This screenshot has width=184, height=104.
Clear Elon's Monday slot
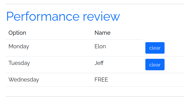tap(155, 48)
